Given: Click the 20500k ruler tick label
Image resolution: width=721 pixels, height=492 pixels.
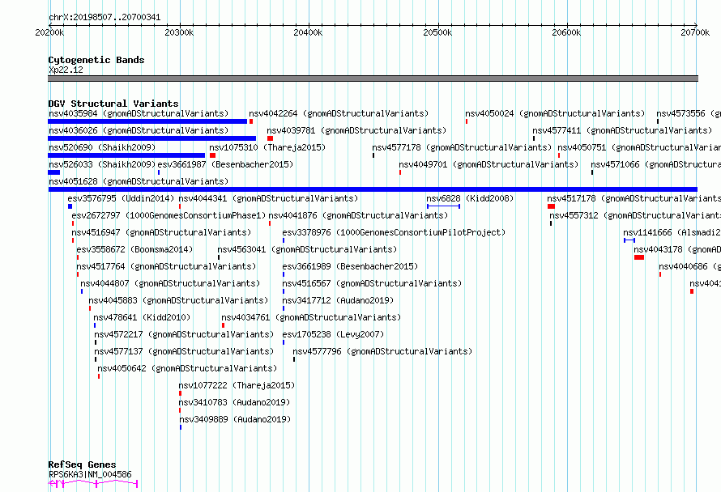Looking at the screenshot, I should pyautogui.click(x=437, y=32).
